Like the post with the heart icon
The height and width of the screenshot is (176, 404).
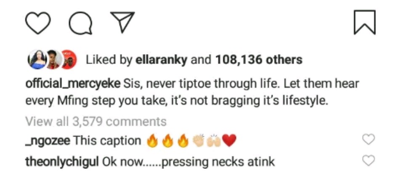37,23
